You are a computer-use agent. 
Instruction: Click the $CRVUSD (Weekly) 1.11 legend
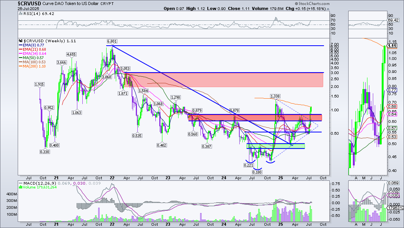(x=50, y=41)
